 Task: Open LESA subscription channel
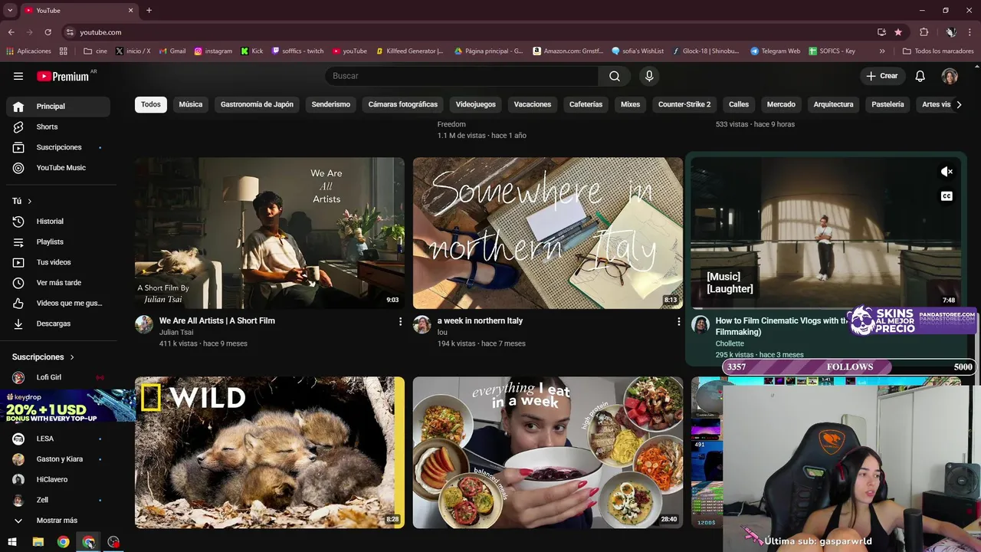[58, 439]
